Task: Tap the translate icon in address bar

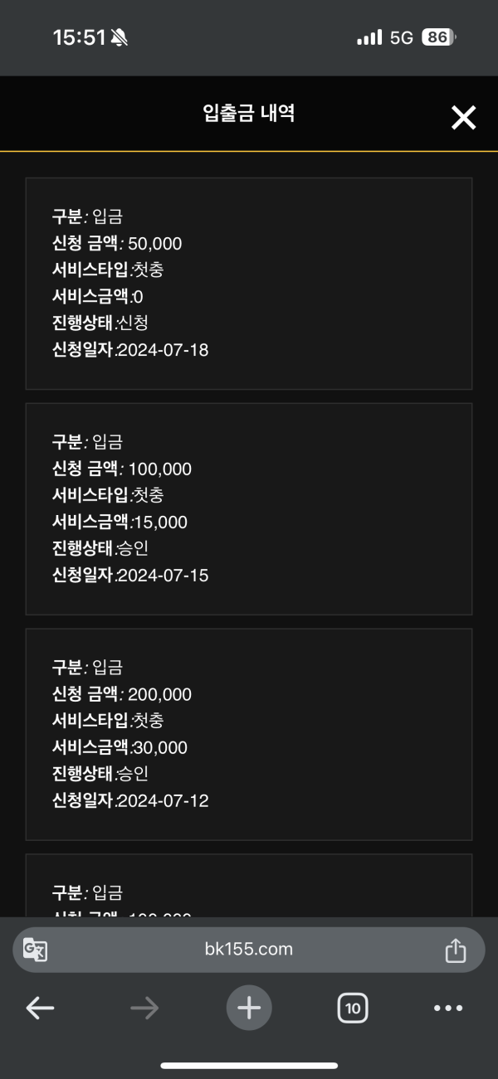Action: coord(35,950)
